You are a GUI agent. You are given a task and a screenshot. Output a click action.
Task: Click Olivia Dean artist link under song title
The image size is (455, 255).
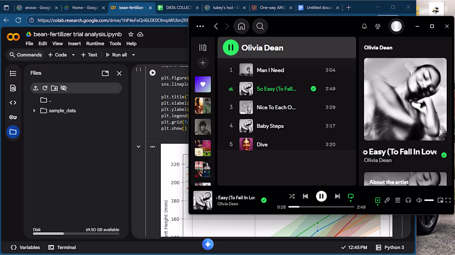(378, 161)
